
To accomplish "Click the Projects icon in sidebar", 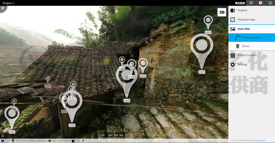I will point(233,11).
